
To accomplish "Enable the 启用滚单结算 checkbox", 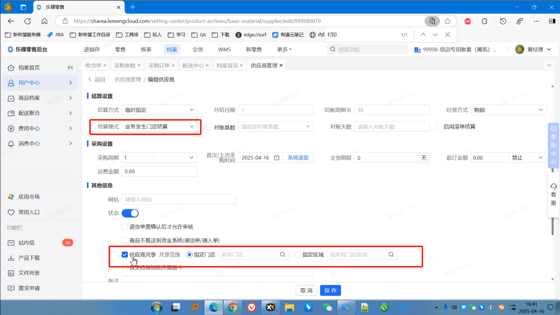I will click(439, 127).
